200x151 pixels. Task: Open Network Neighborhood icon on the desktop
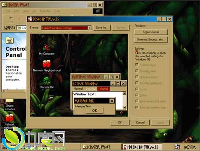click(10, 118)
